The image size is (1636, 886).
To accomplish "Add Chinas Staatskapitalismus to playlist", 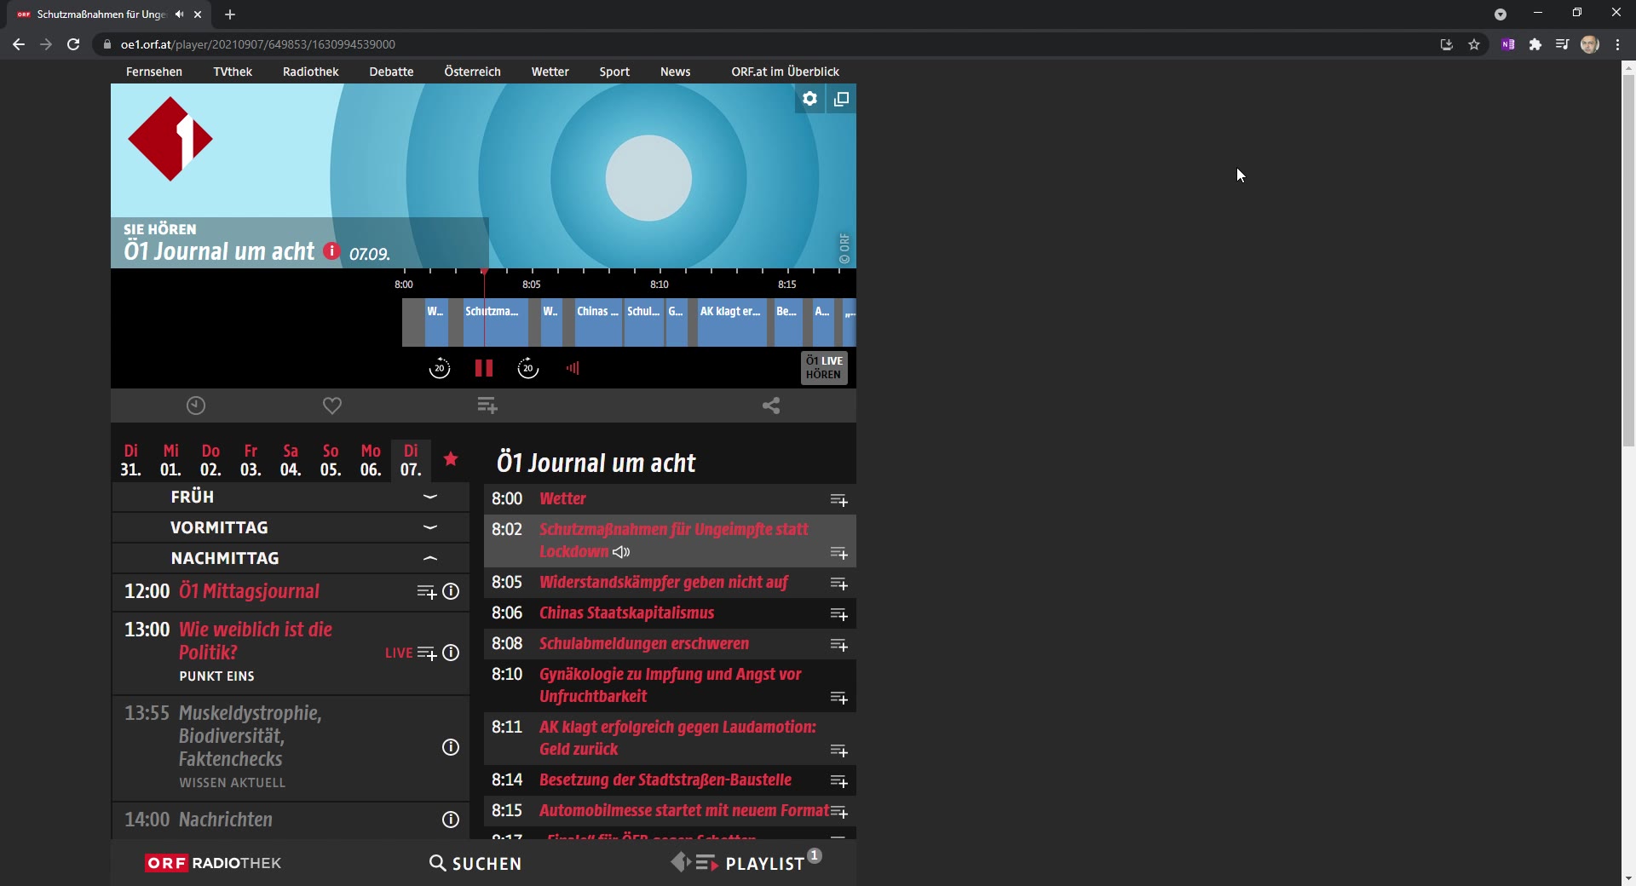I will click(x=839, y=615).
